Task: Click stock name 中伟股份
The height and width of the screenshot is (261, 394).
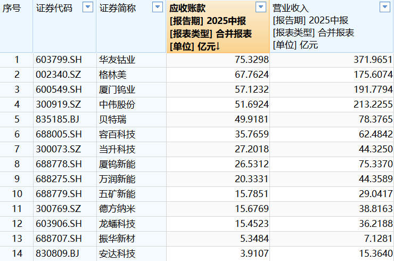Action: point(117,104)
